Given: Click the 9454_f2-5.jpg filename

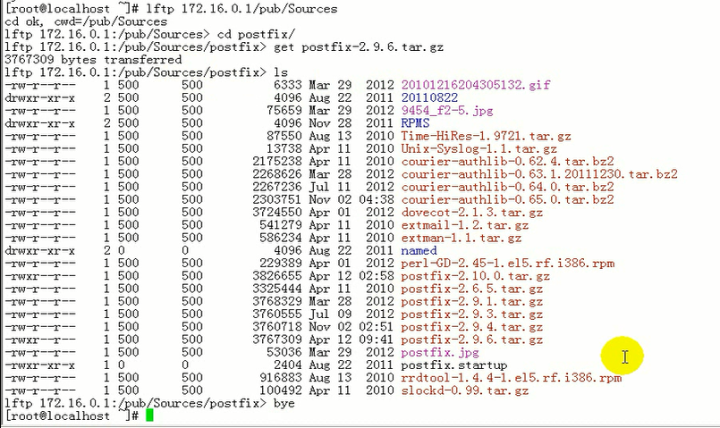Looking at the screenshot, I should pos(447,111).
